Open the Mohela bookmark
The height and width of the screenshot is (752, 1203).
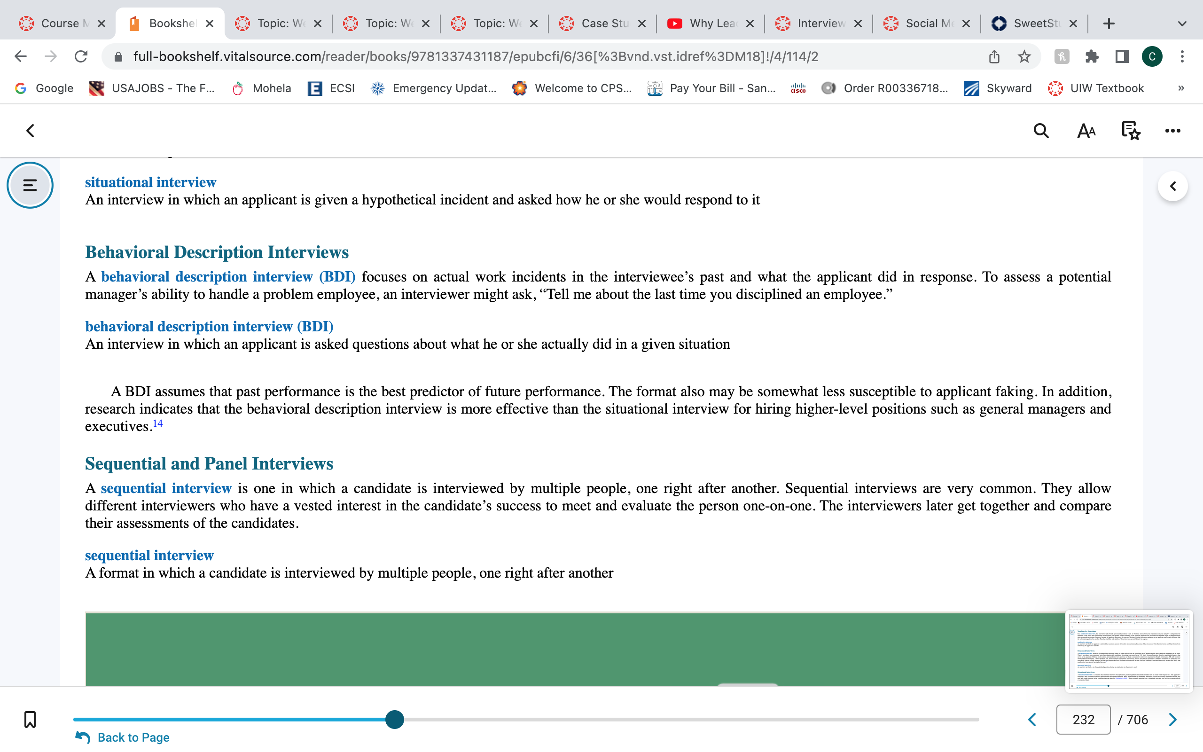tap(261, 88)
